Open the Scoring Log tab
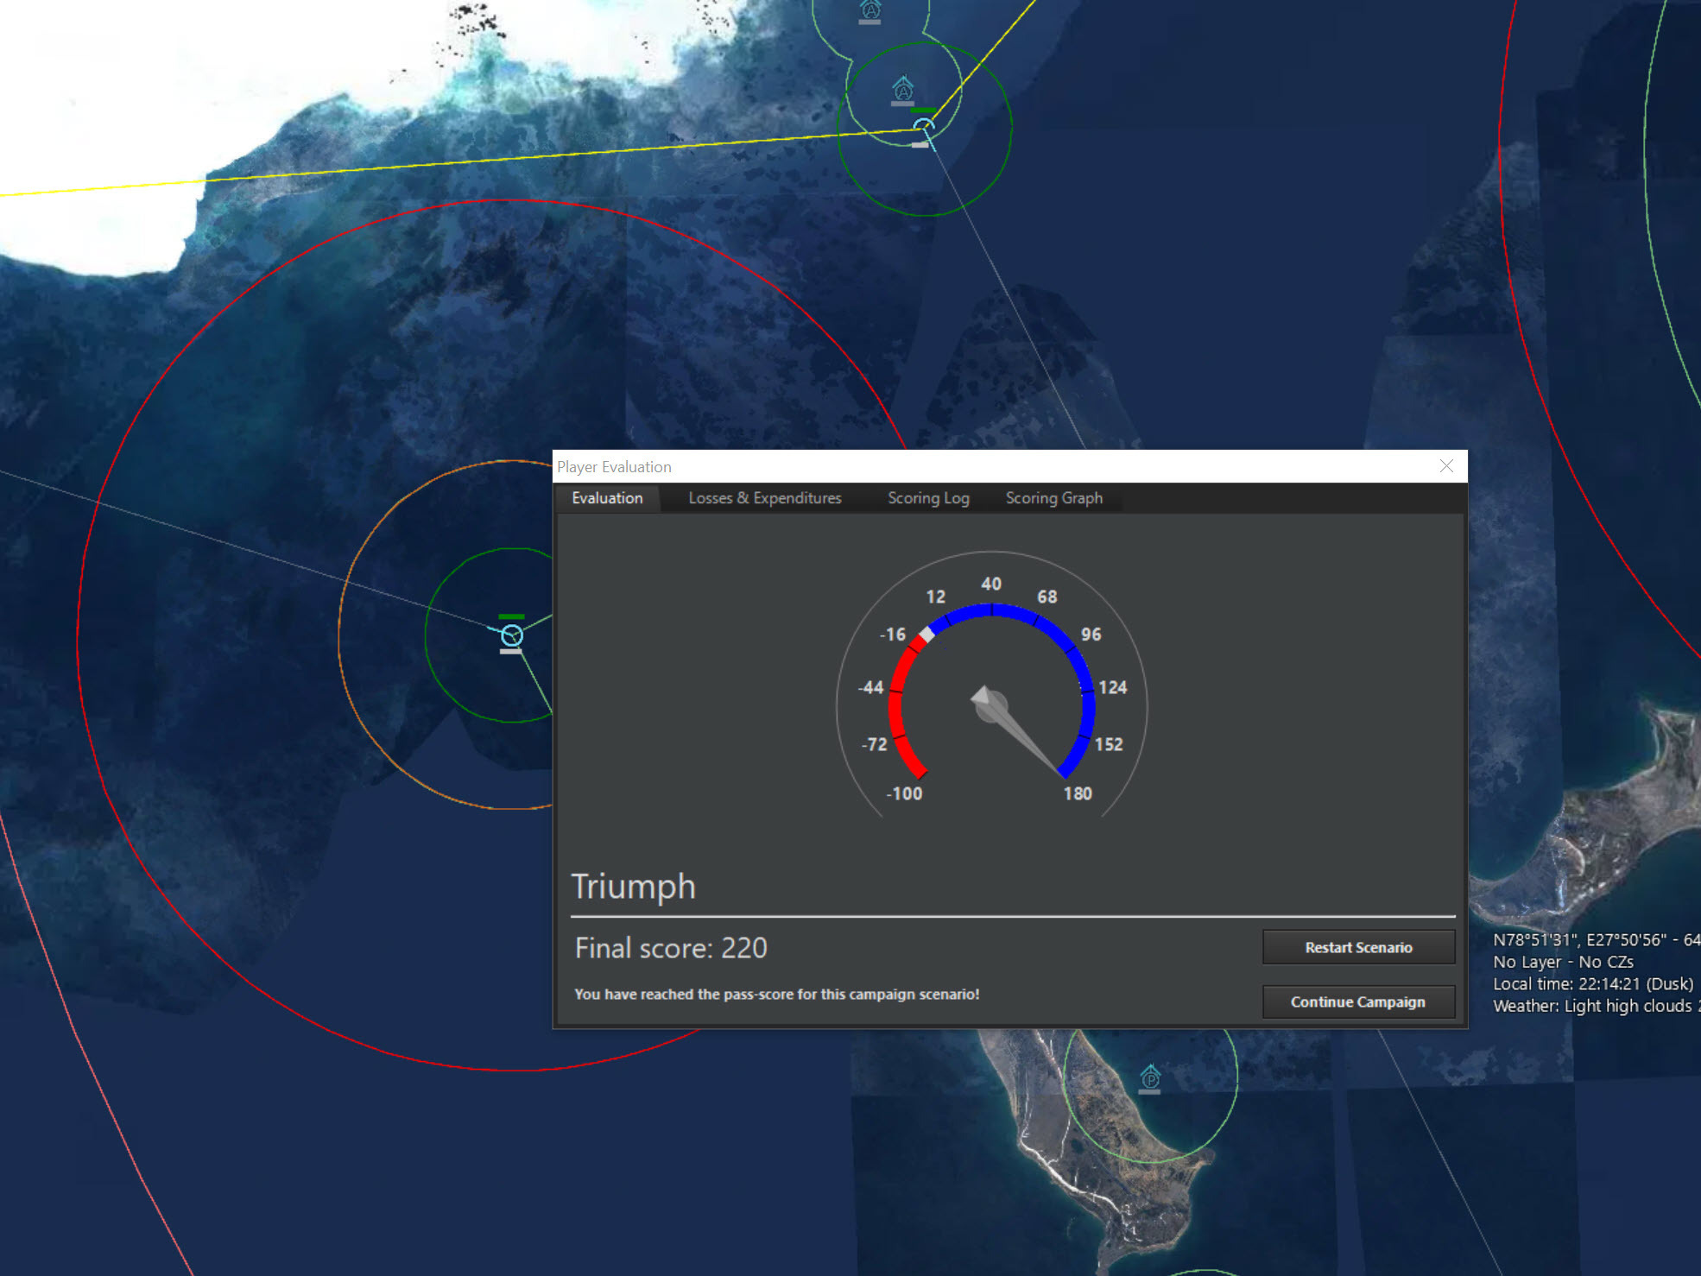 [x=928, y=498]
